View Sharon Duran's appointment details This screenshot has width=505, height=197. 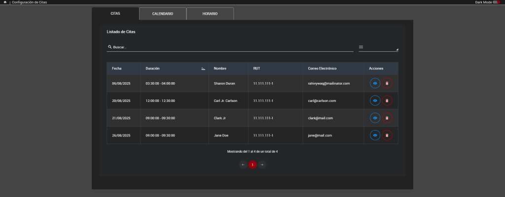375,84
